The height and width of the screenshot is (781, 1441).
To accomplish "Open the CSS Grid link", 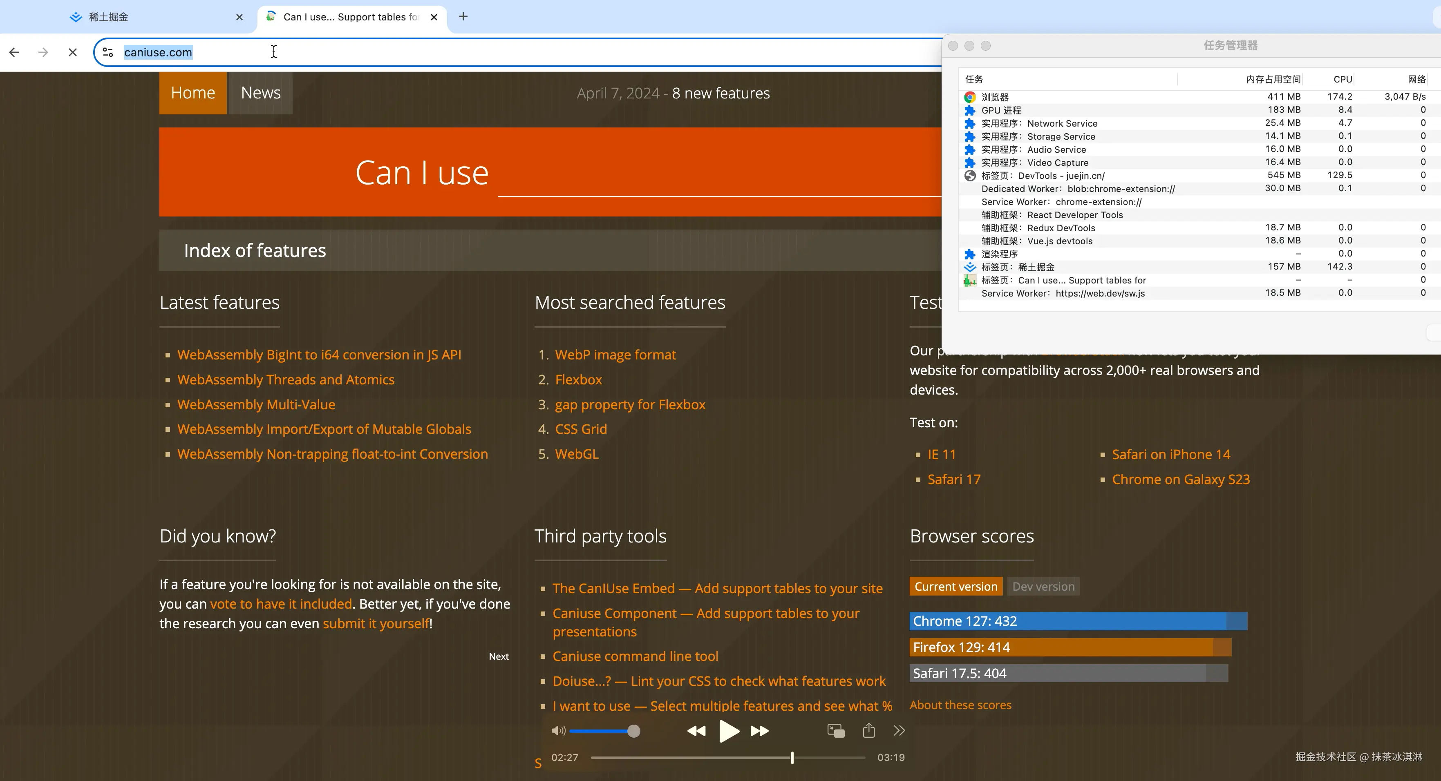I will [x=581, y=429].
